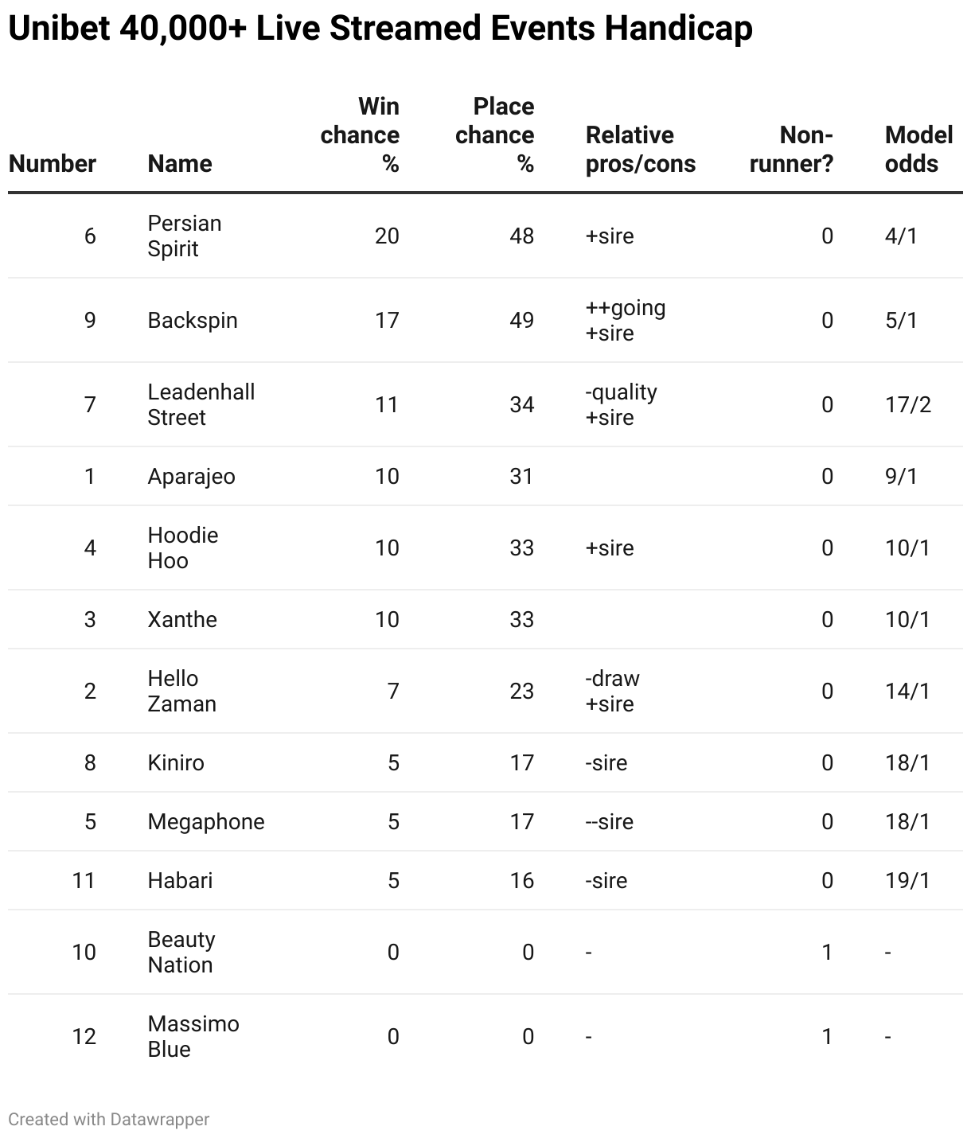Select the Beauty Nation non-runner row
The height and width of the screenshot is (1138, 971).
(181, 953)
